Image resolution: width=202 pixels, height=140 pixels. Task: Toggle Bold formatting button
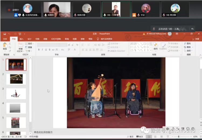tap(39, 50)
